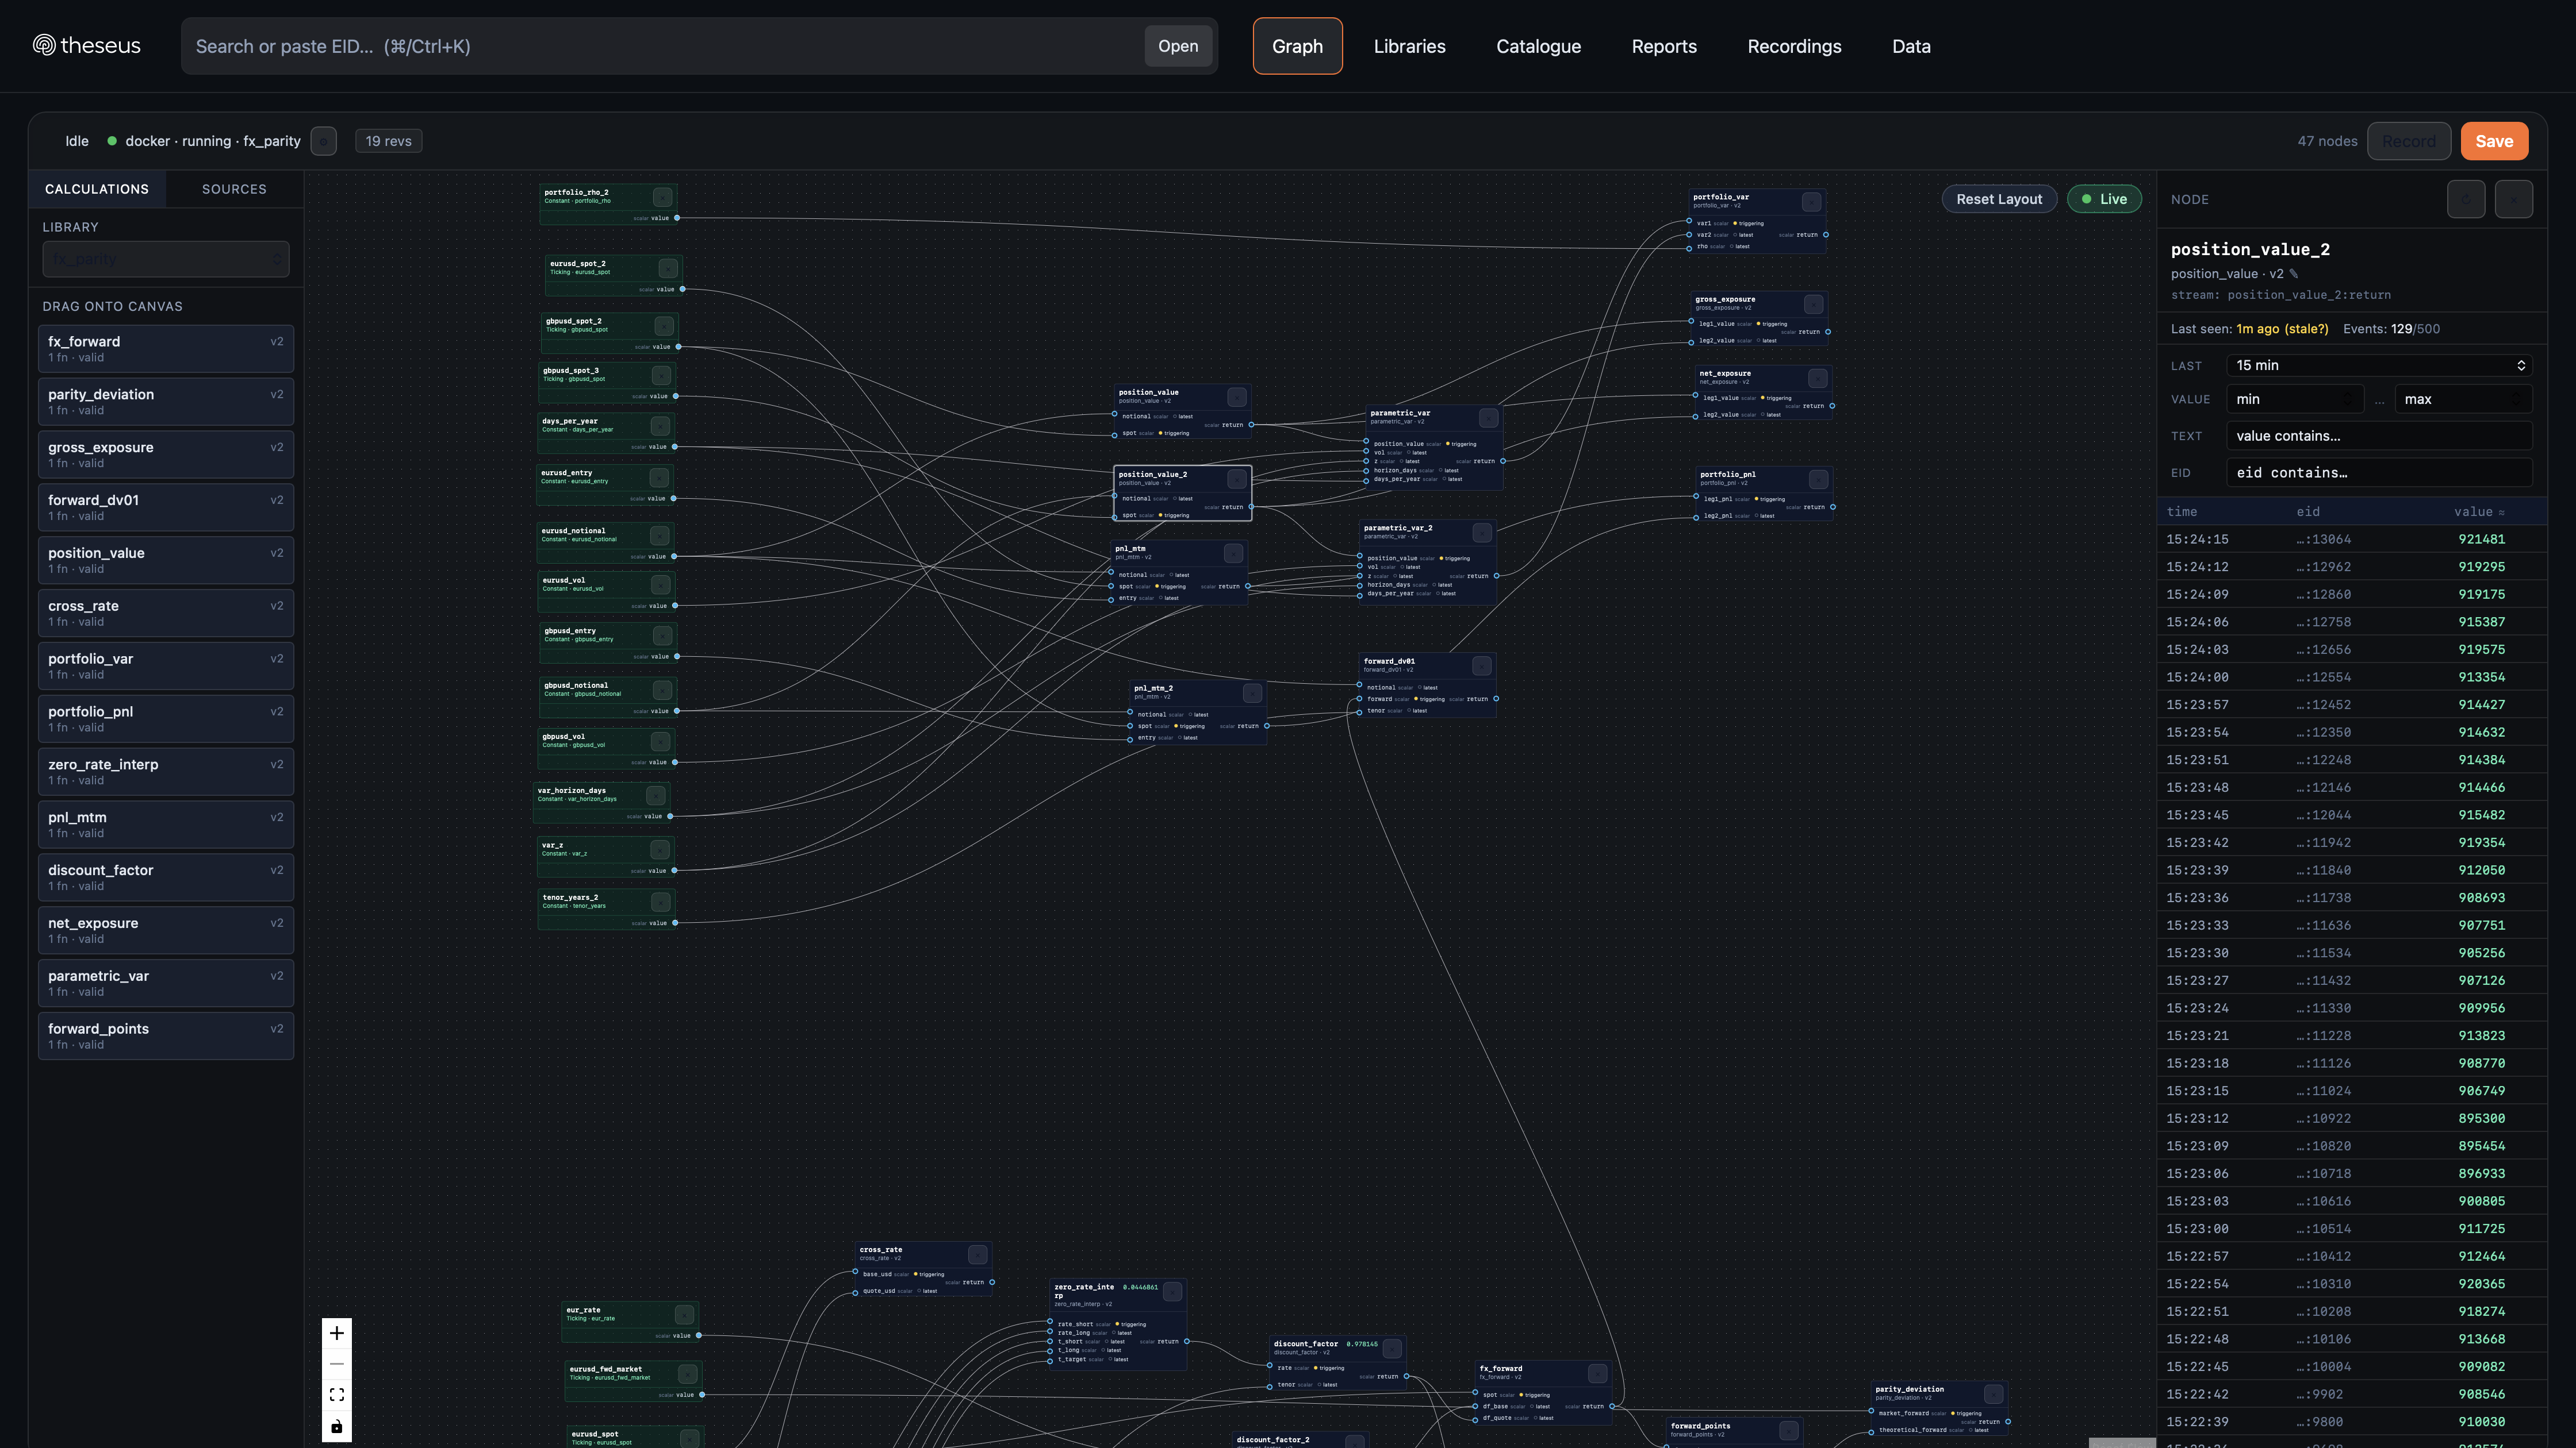Remove the var_z node
Image resolution: width=2576 pixels, height=1448 pixels.
coord(660,849)
